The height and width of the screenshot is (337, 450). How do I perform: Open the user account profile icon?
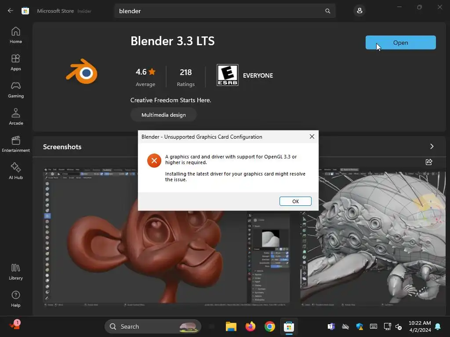tap(359, 11)
